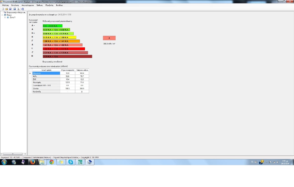Viewport: 294px width, 187px height.
Task: Select Ζώνη 1 in the tree
Action: [x=12, y=17]
